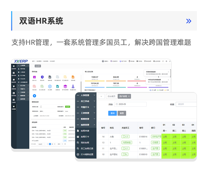The image size is (208, 178).
Task: Close the 用户排班 tab
Action: coord(129,96)
